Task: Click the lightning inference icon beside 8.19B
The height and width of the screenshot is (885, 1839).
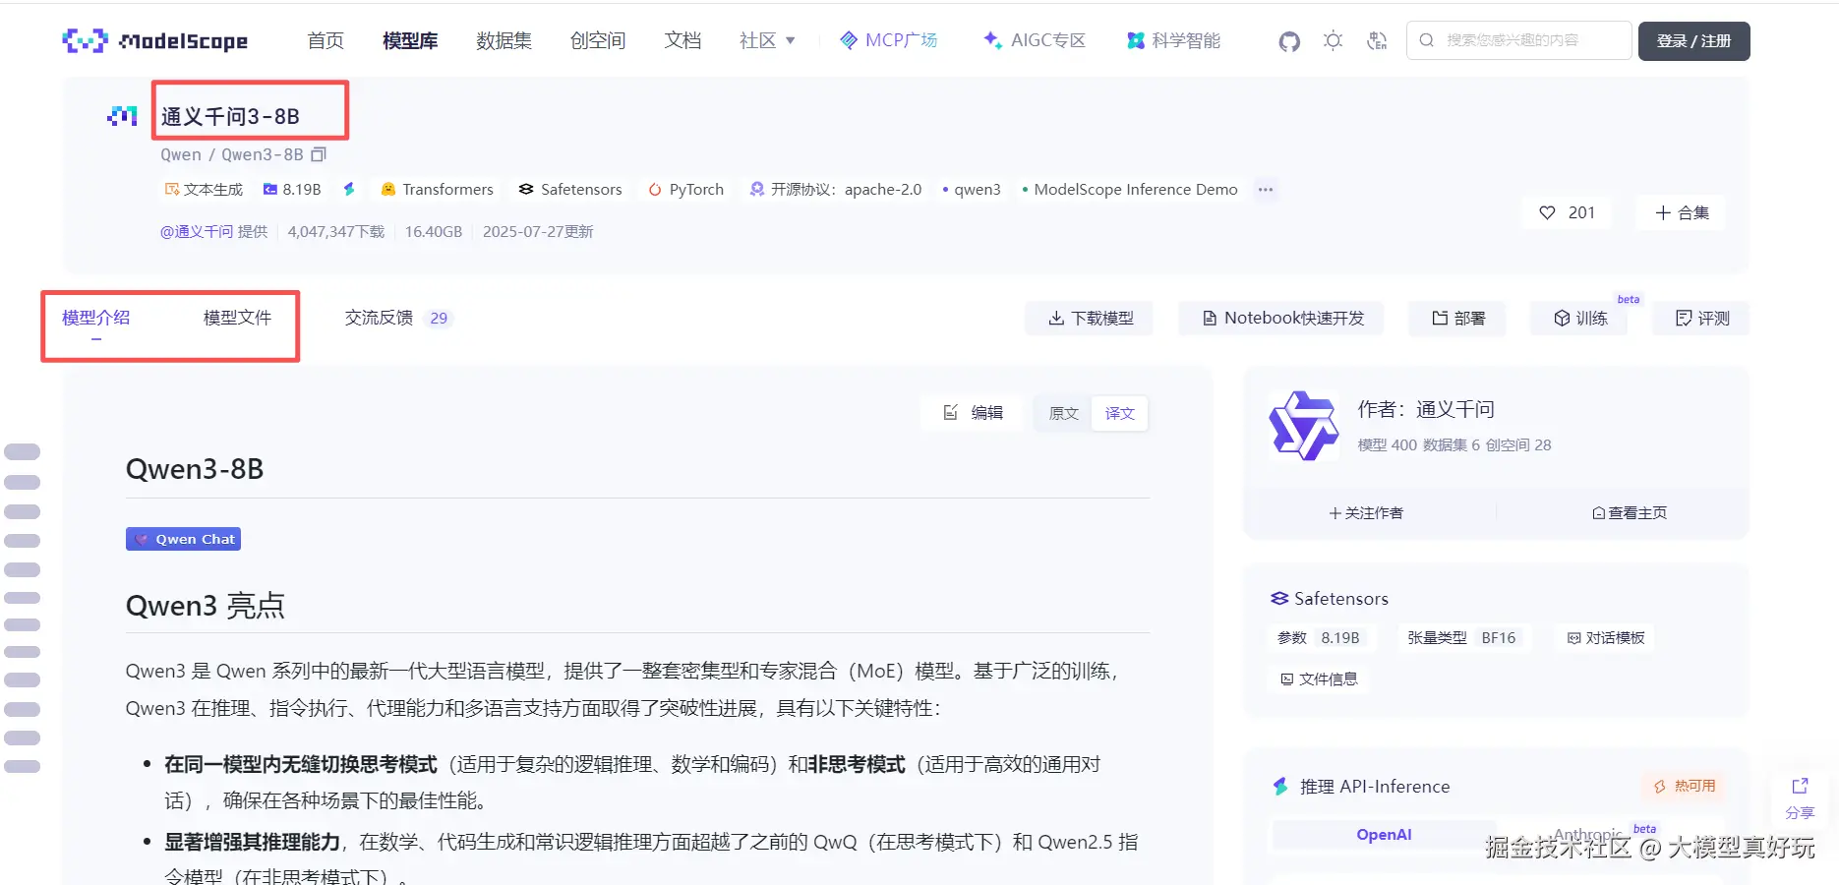Action: point(349,189)
